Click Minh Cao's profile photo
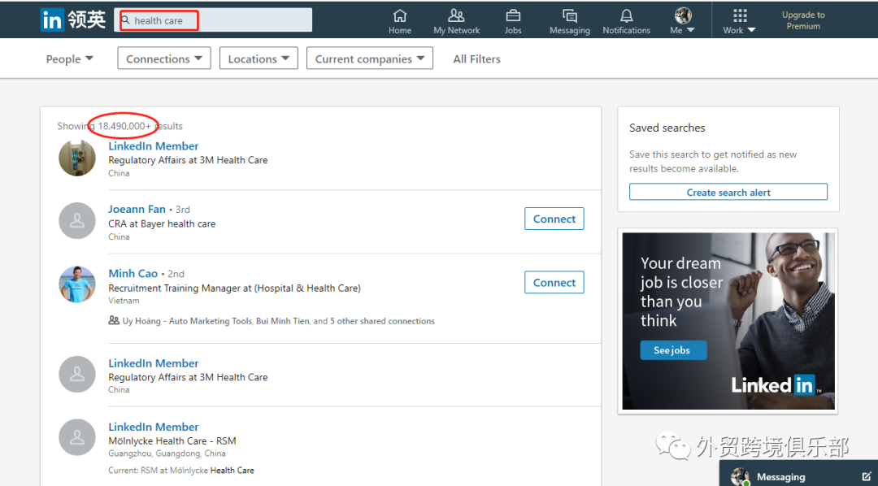 tap(77, 284)
